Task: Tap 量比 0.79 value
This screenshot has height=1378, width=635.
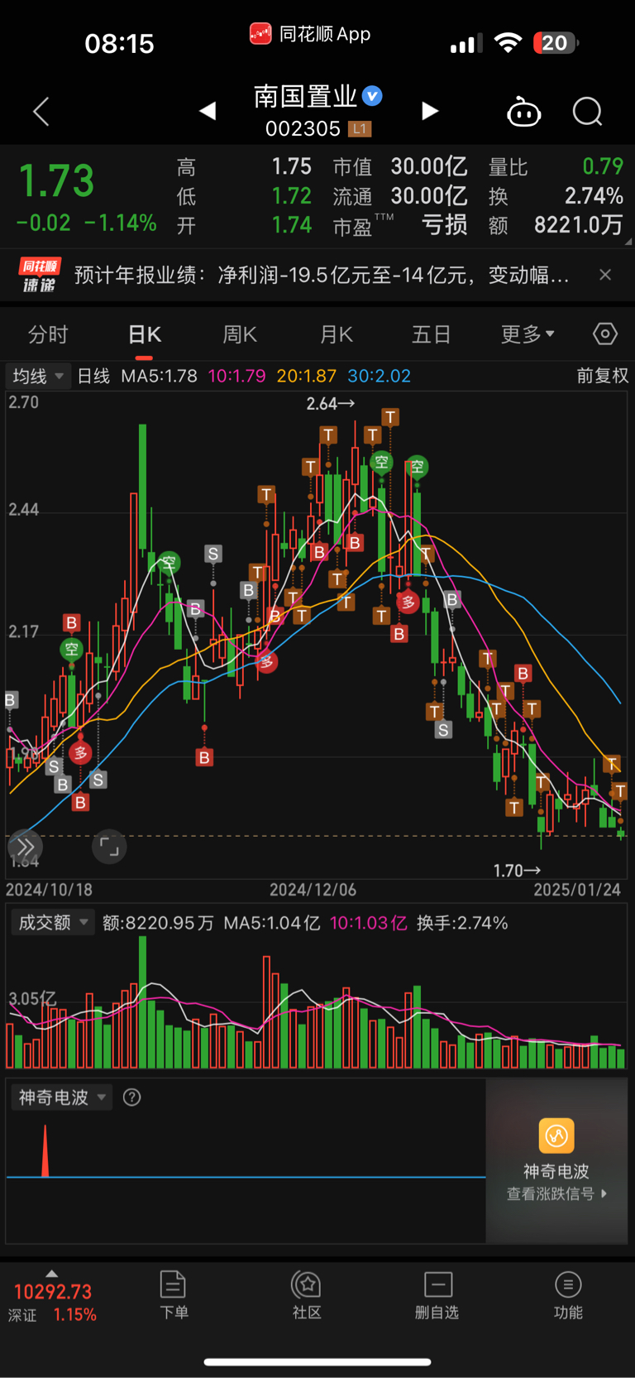Action: pos(603,166)
